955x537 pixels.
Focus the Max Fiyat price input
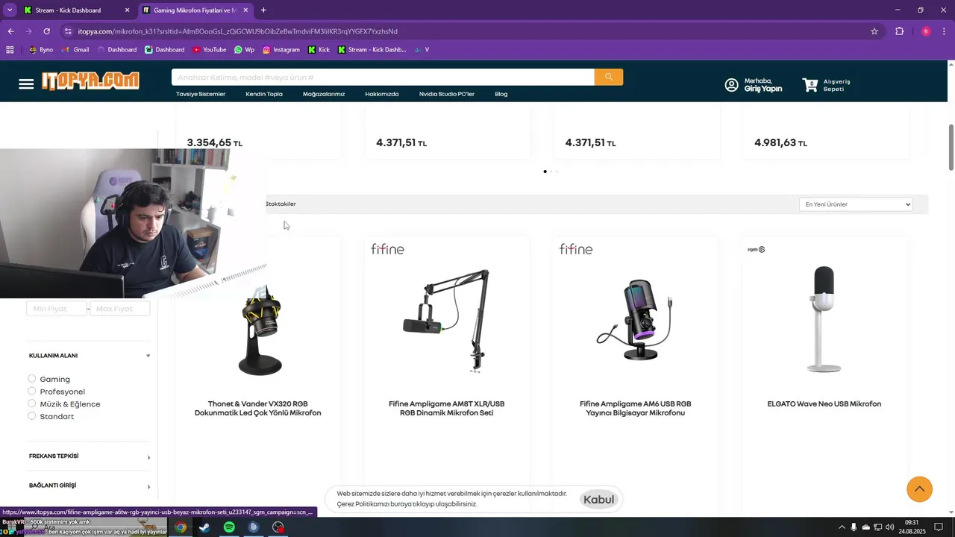point(120,309)
